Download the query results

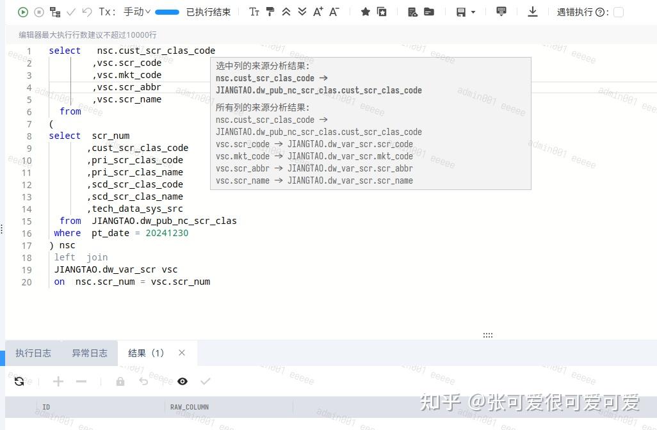(x=533, y=12)
